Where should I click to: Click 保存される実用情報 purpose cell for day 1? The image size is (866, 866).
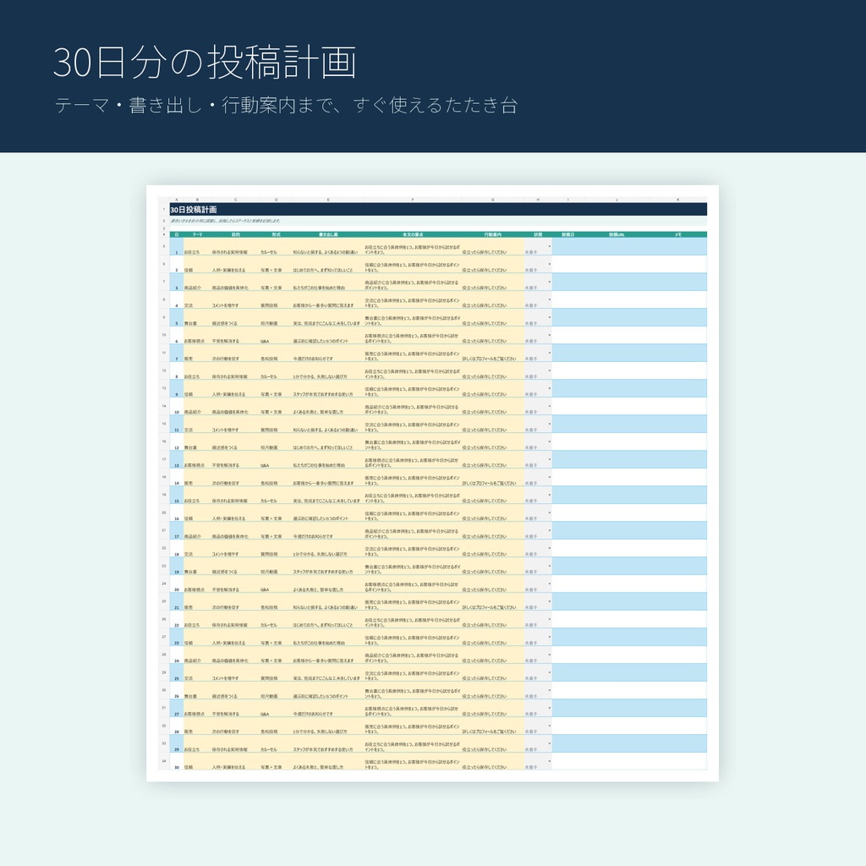point(235,247)
